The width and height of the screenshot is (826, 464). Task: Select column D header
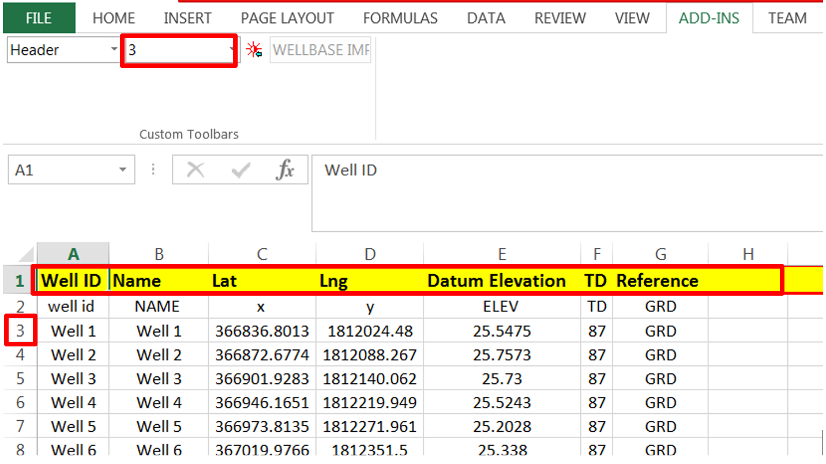[370, 254]
